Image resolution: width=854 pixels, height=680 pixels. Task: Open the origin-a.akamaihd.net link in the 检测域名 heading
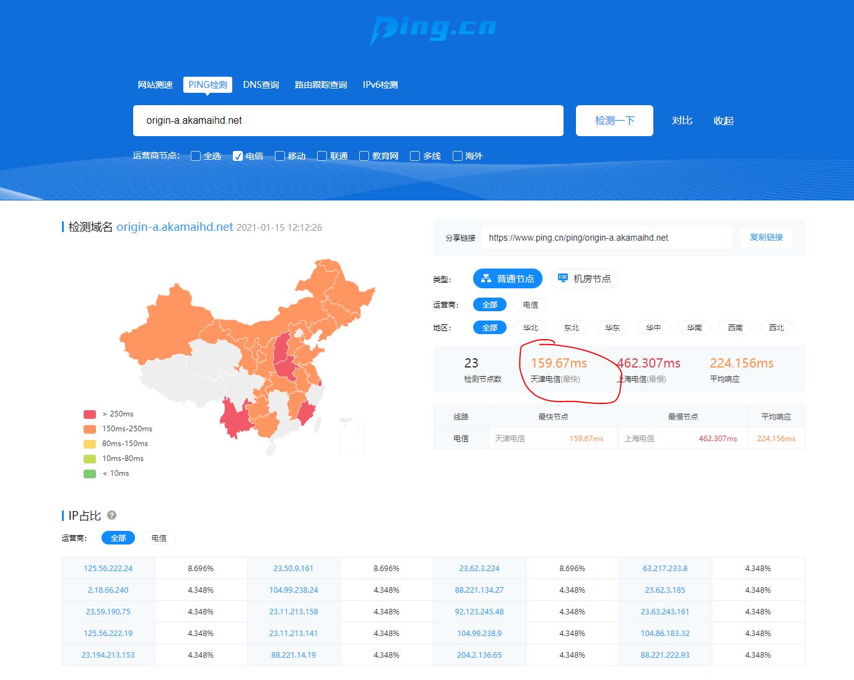pos(175,227)
